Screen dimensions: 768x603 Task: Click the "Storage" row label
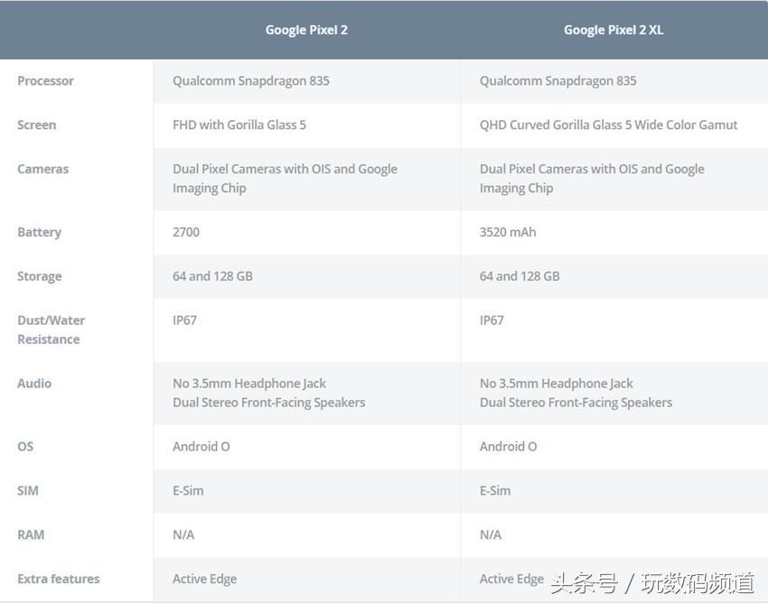40,277
